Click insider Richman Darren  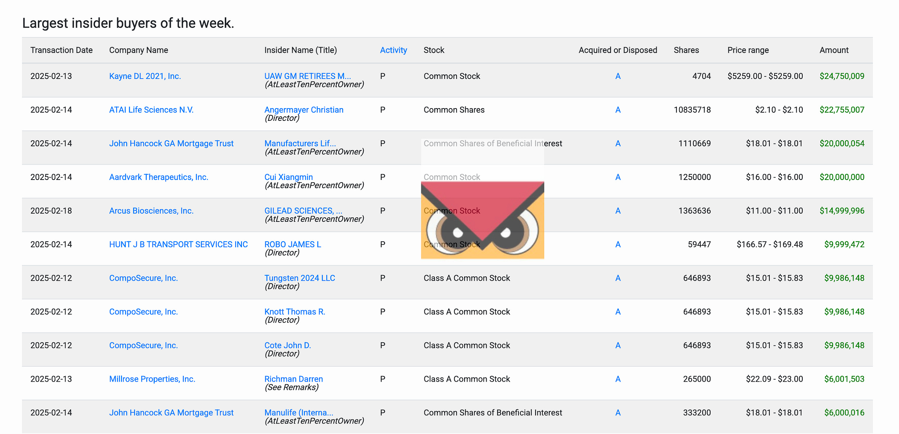click(x=293, y=379)
